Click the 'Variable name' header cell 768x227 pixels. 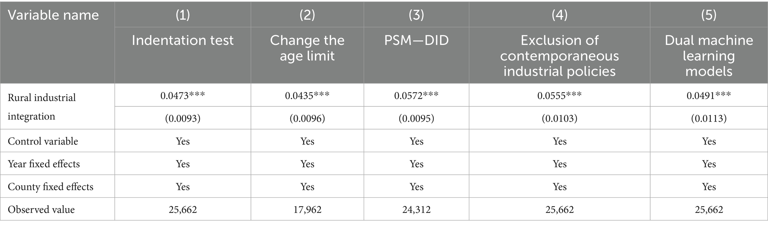click(53, 15)
